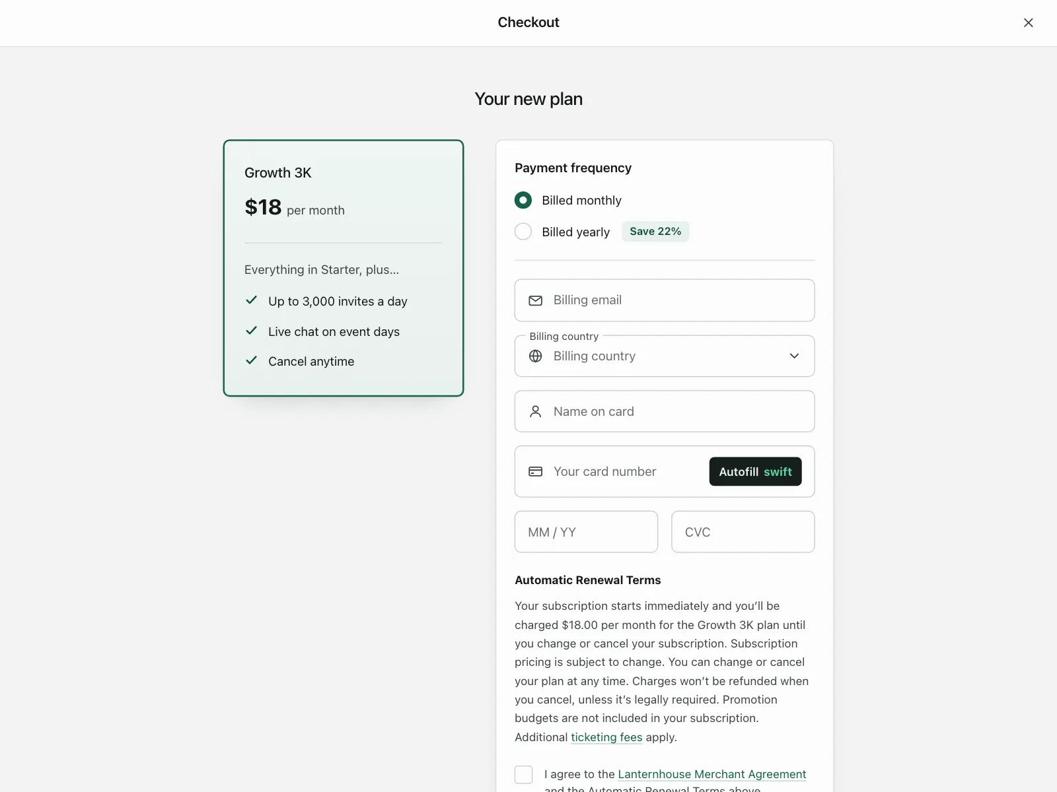1057x792 pixels.
Task: Click the envelope icon in Billing email
Action: [x=536, y=300]
